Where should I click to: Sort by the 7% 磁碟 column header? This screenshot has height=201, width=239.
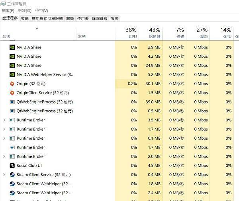(174, 33)
